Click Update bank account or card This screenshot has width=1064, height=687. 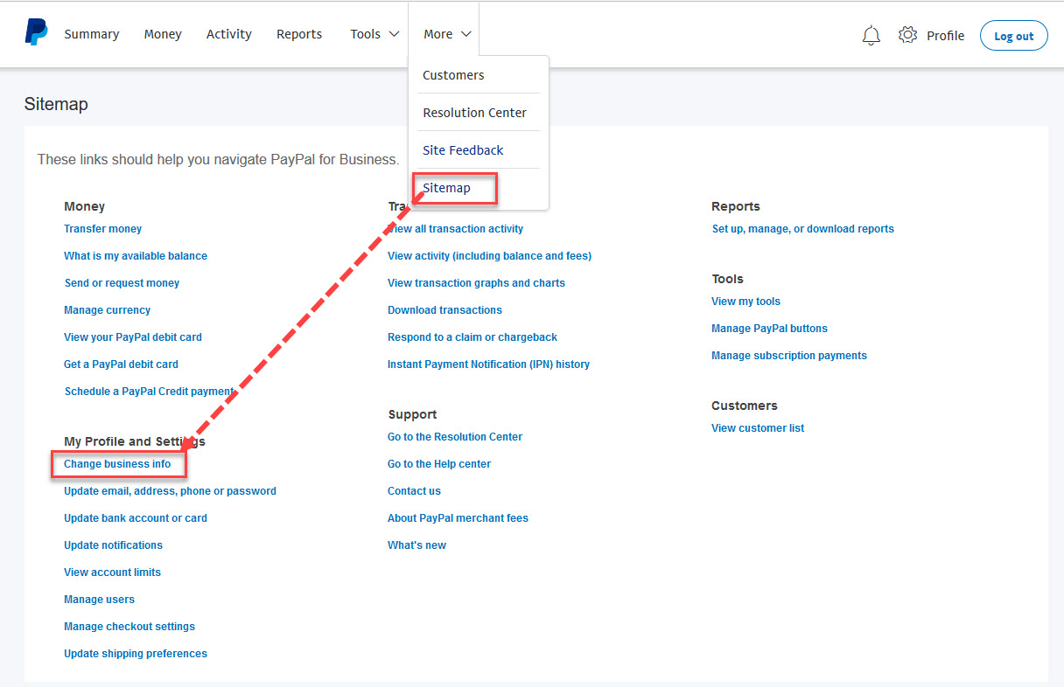point(136,518)
